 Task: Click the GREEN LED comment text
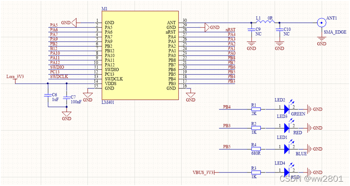298,114
